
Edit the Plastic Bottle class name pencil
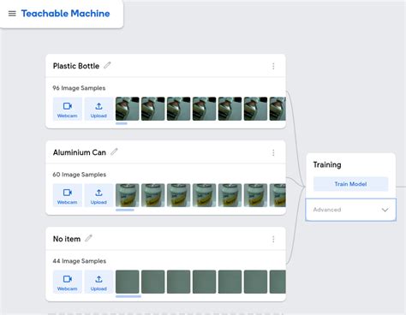107,65
